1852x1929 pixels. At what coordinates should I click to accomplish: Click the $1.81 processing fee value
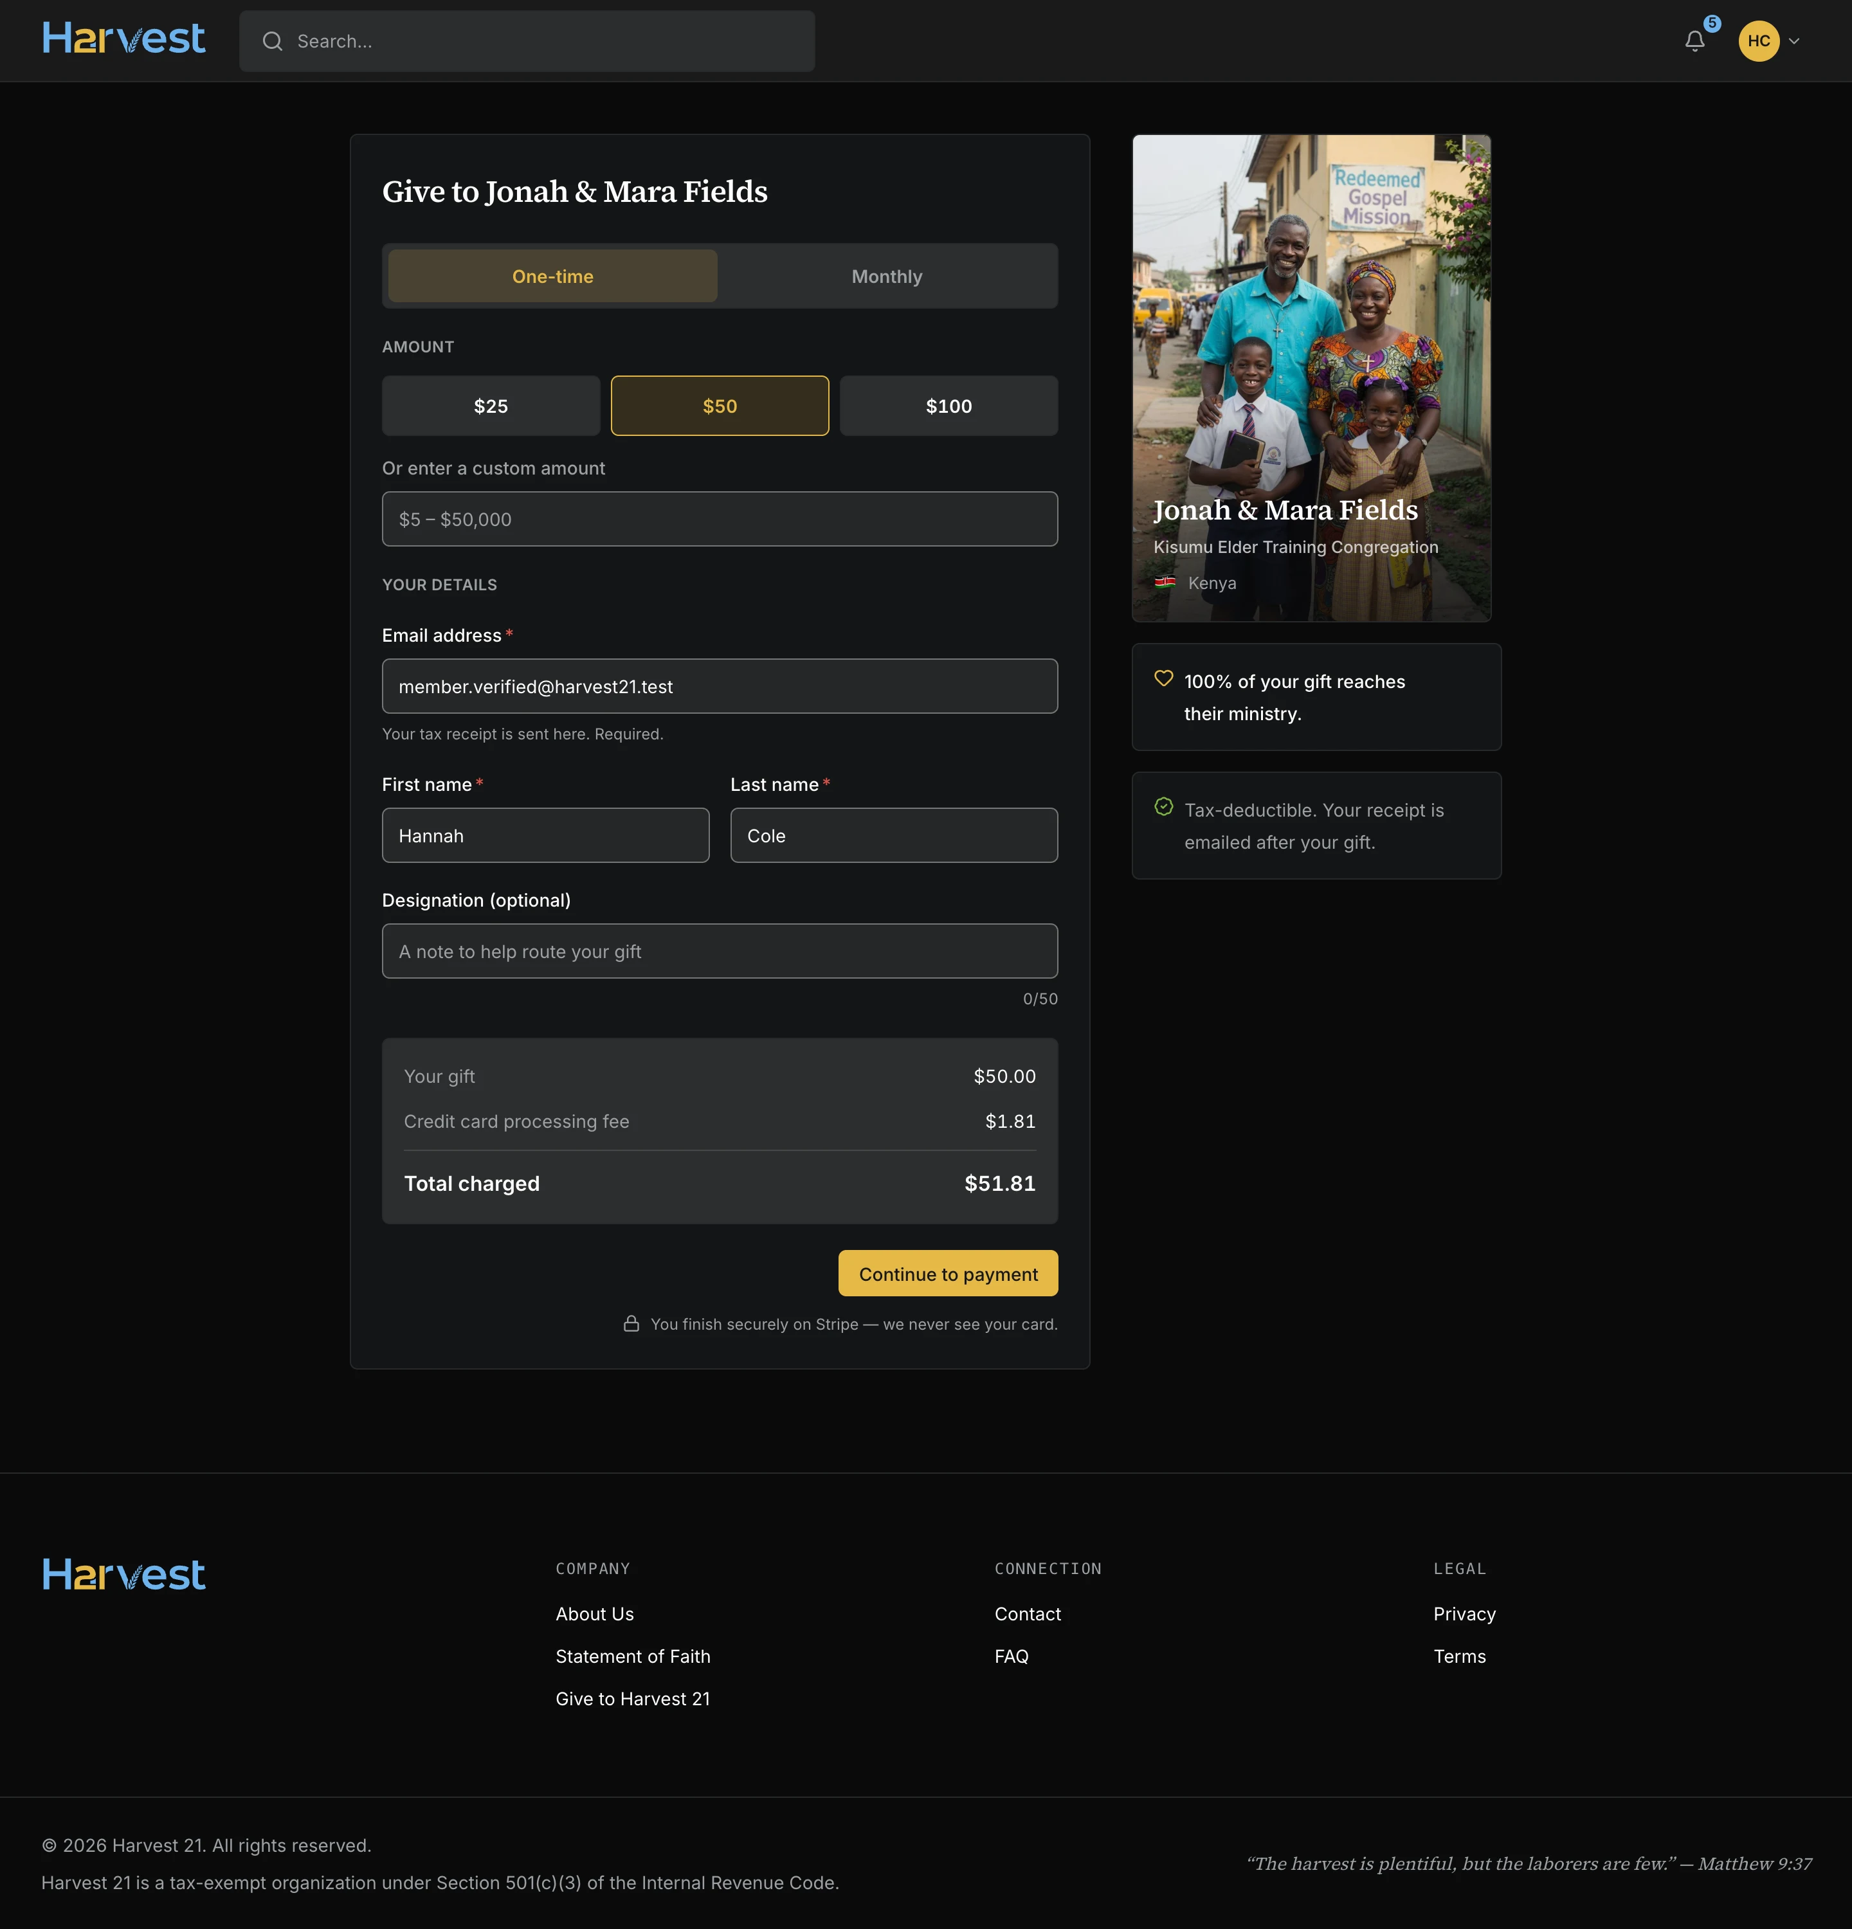point(1011,1122)
